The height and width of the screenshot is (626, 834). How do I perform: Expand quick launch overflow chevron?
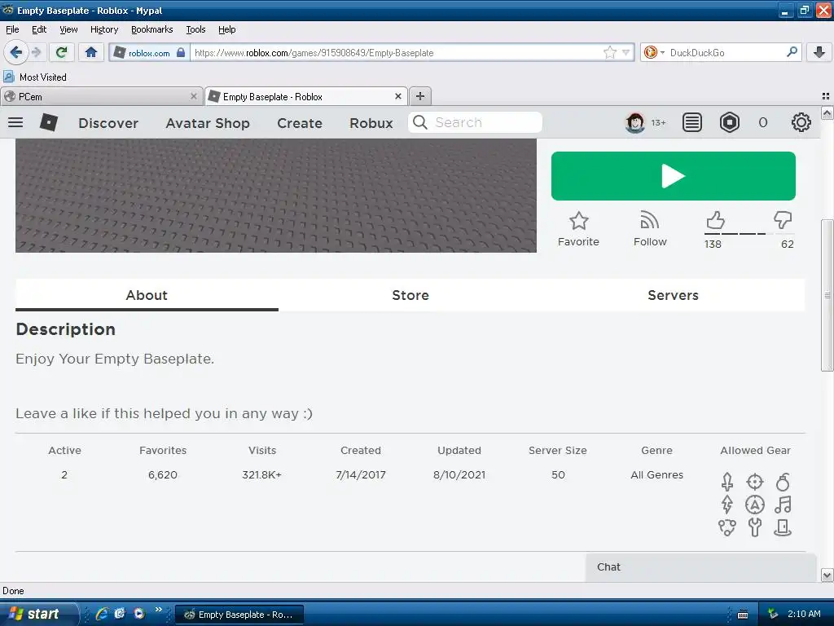158,610
